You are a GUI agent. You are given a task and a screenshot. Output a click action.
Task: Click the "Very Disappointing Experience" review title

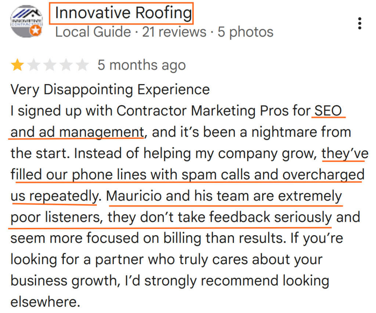(110, 90)
